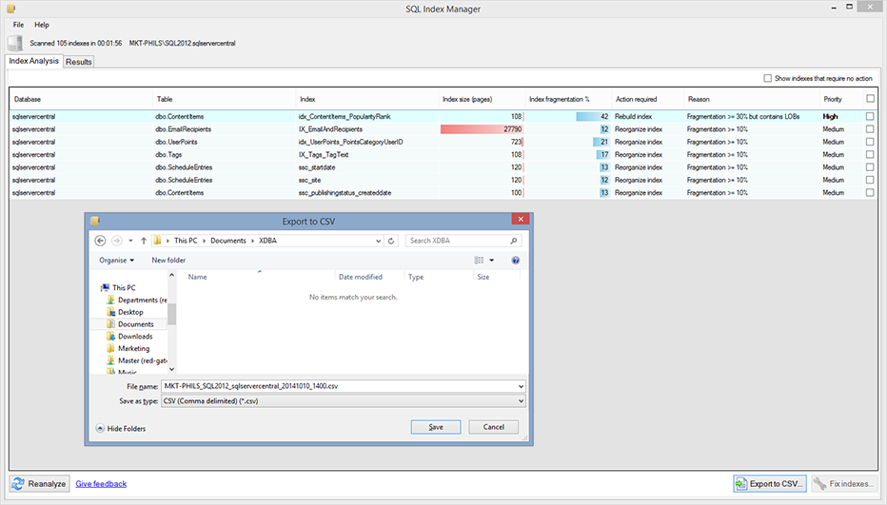Click Save in Export dialog
The height and width of the screenshot is (505, 887).
pyautogui.click(x=436, y=427)
